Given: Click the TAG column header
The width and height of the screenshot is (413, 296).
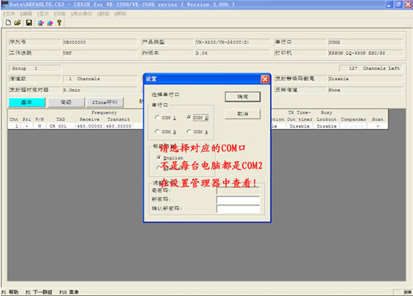Looking at the screenshot, I should 60,119.
